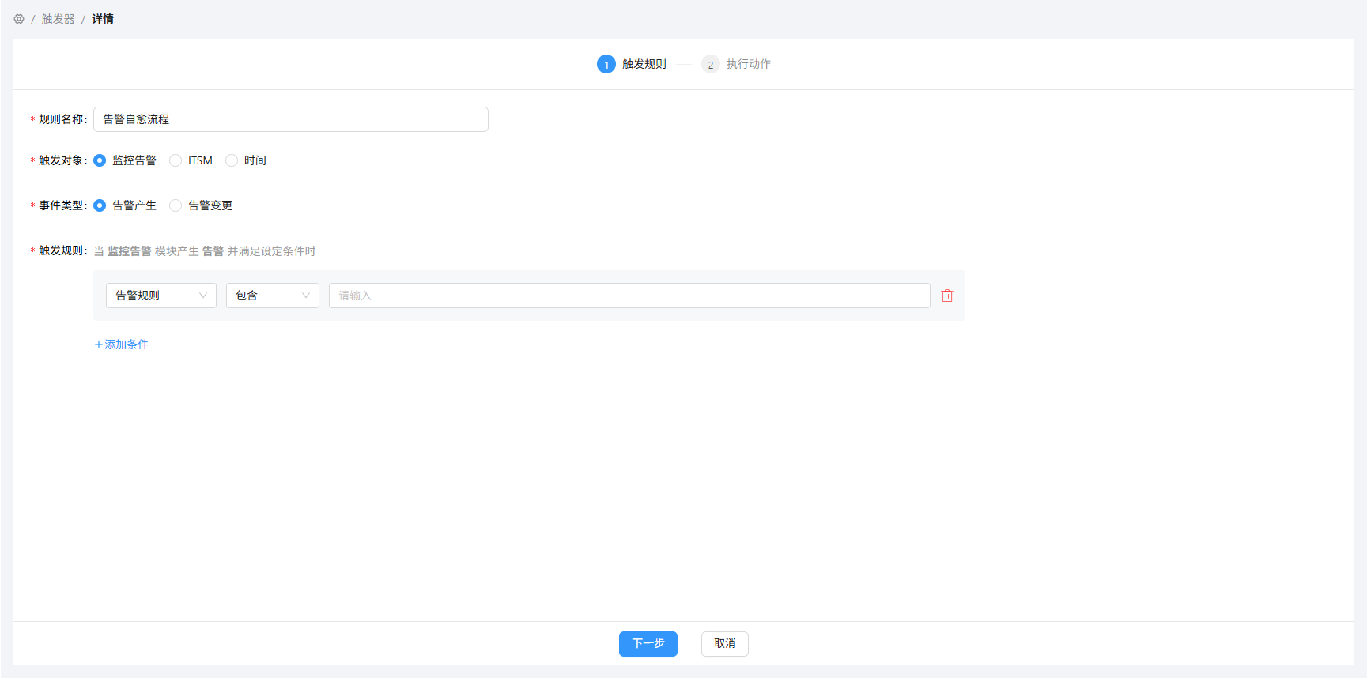Screen dimensions: 1367x678
Task: Focus the 规则名称 input field
Action: point(290,119)
